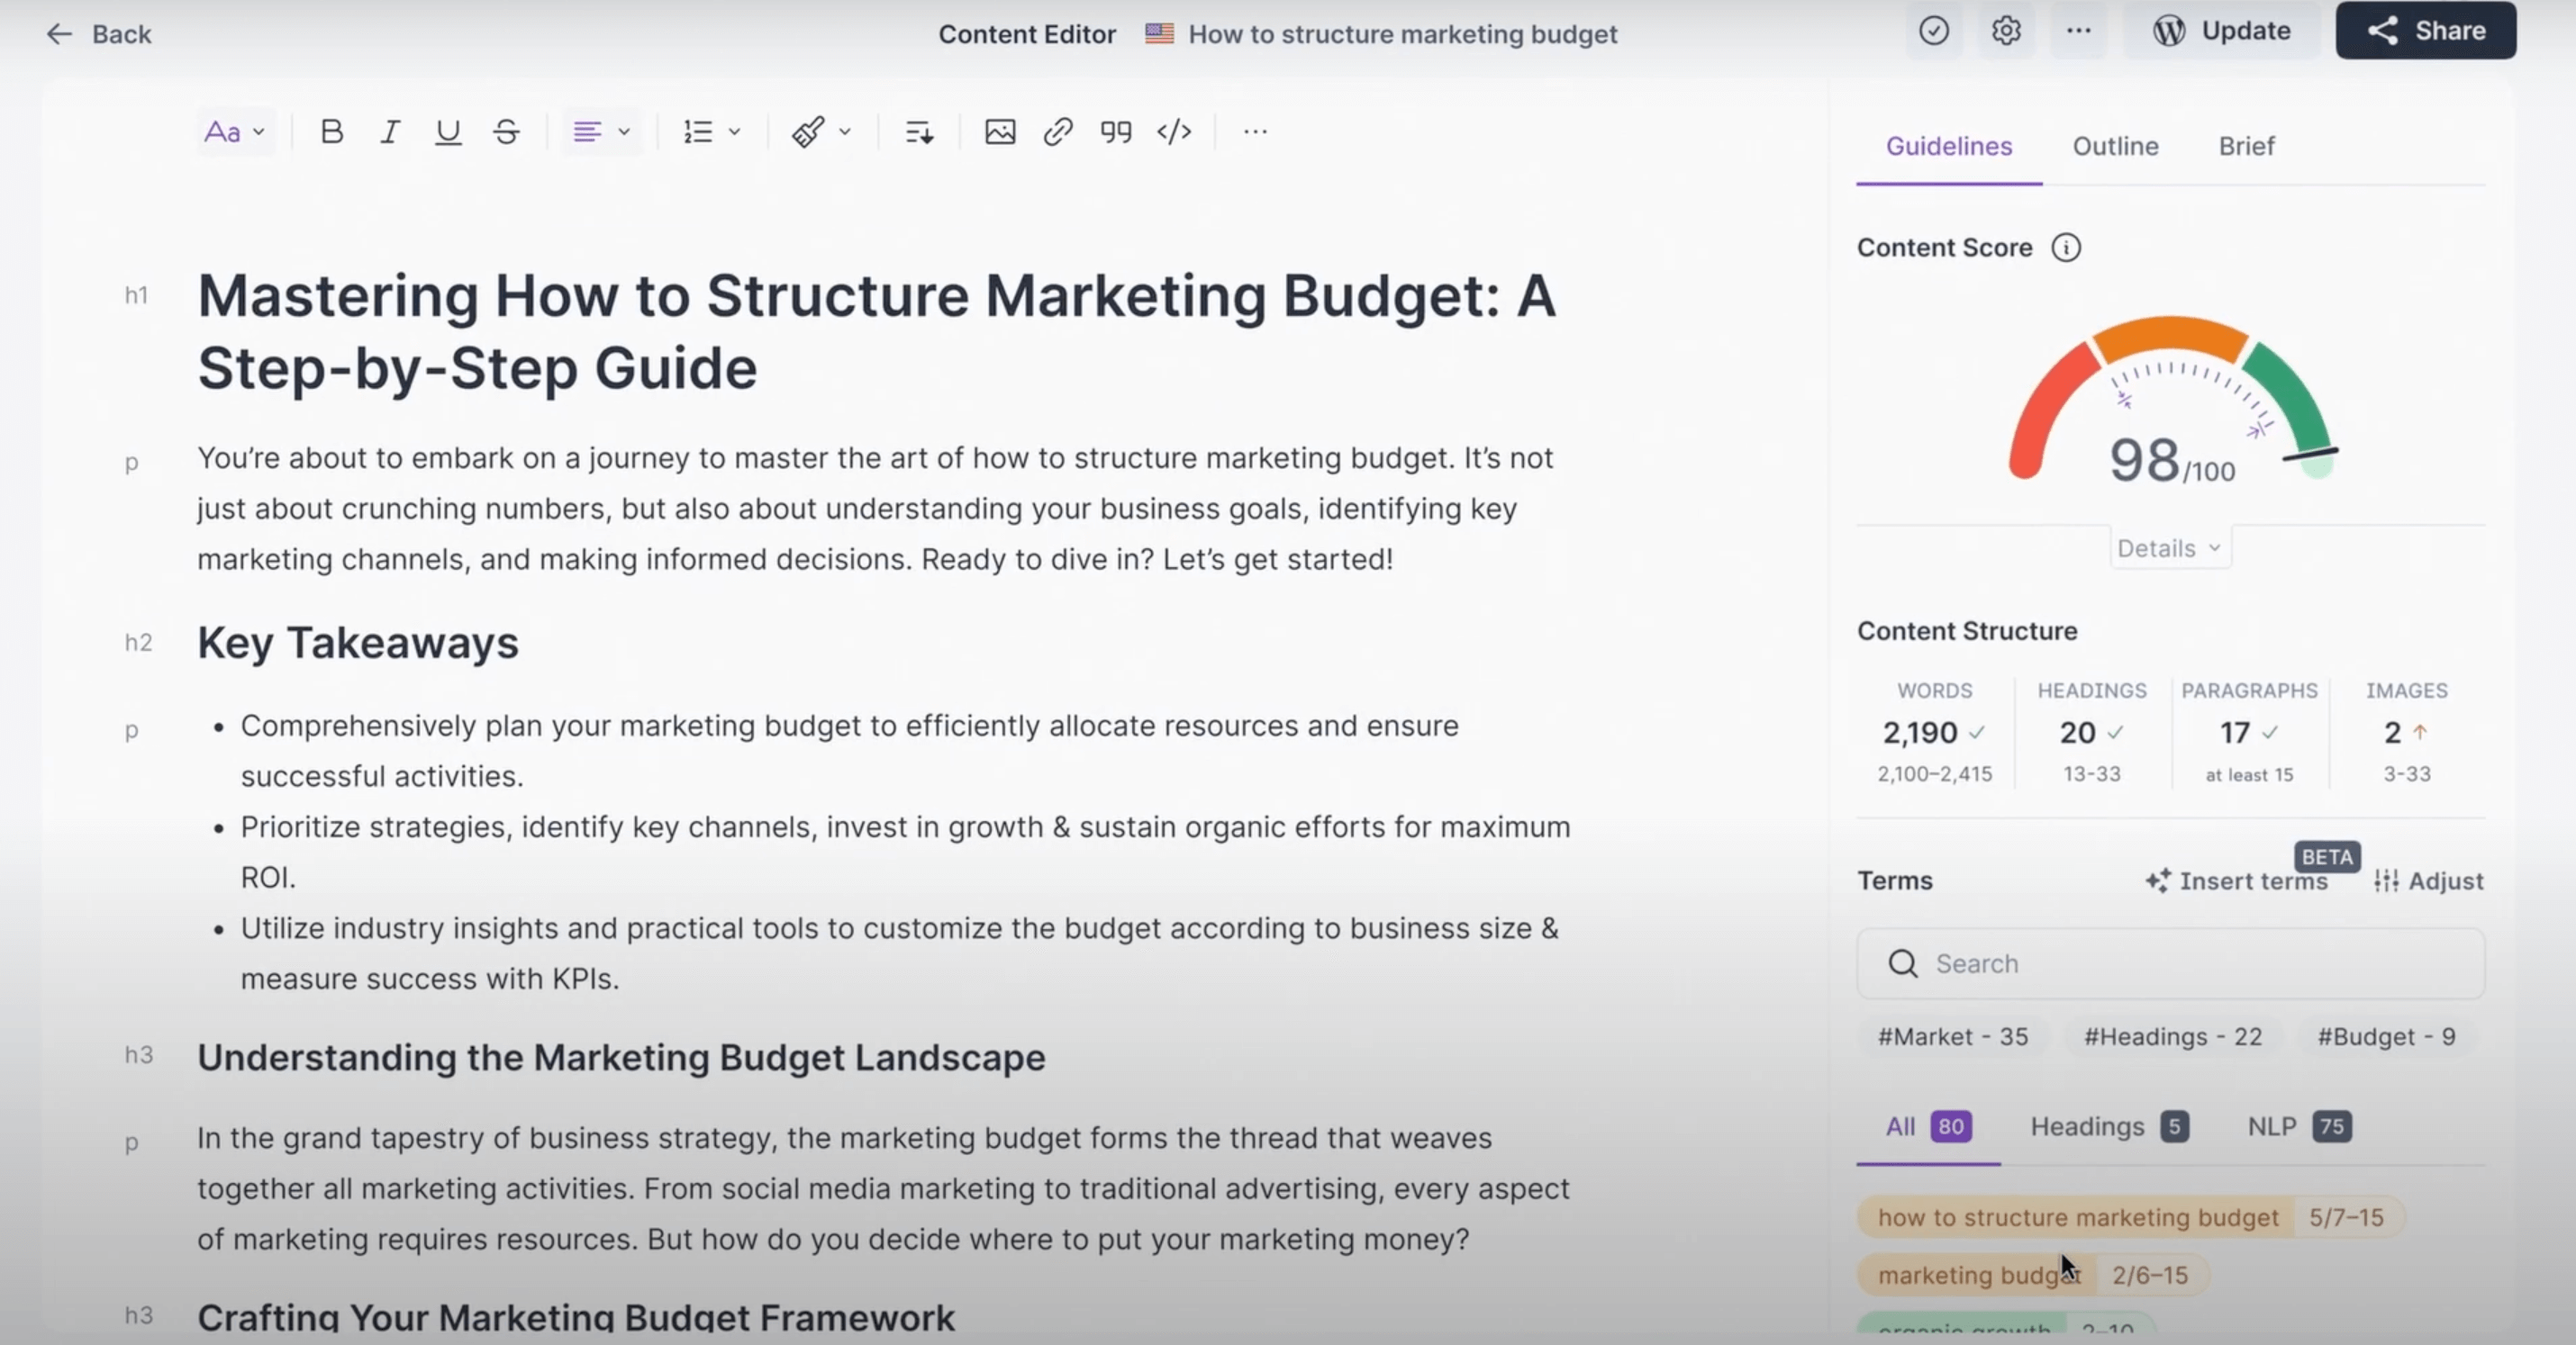Click the circled checkmark icon near Update
The height and width of the screenshot is (1345, 2576).
[1933, 31]
